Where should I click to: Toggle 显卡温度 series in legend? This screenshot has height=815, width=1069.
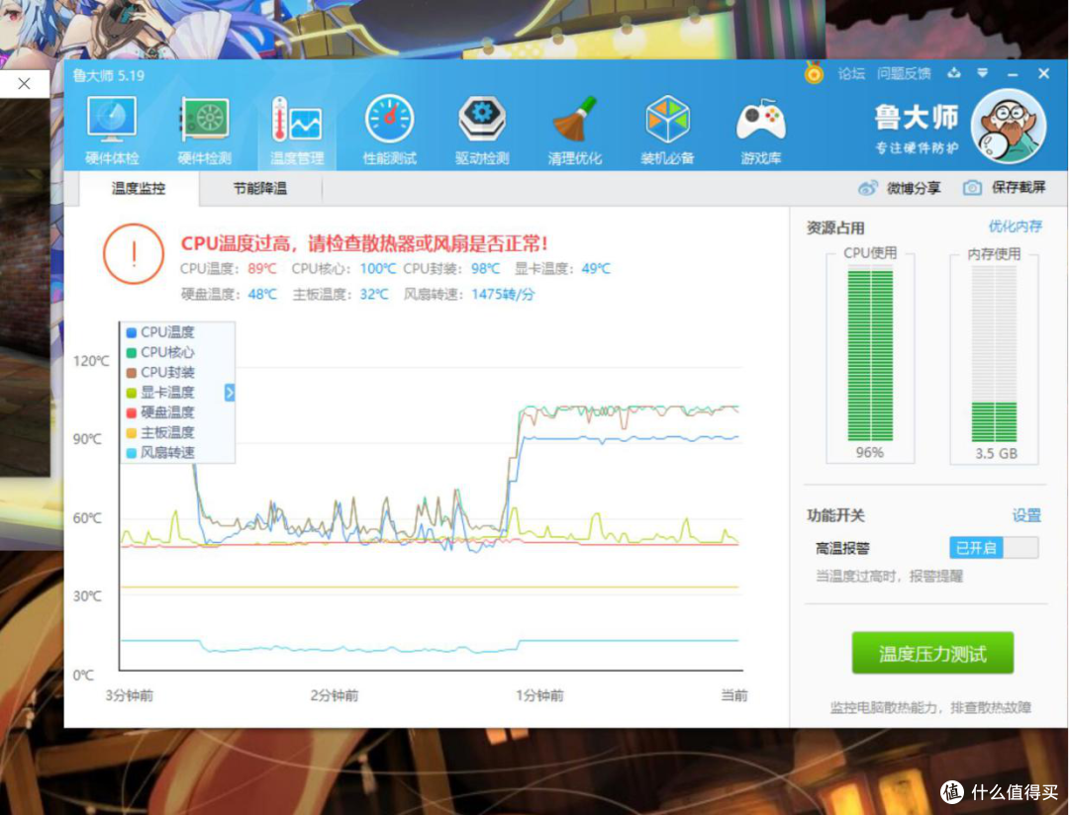pos(160,393)
